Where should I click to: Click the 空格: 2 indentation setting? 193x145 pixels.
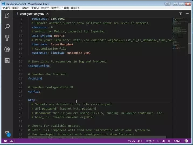point(150,141)
